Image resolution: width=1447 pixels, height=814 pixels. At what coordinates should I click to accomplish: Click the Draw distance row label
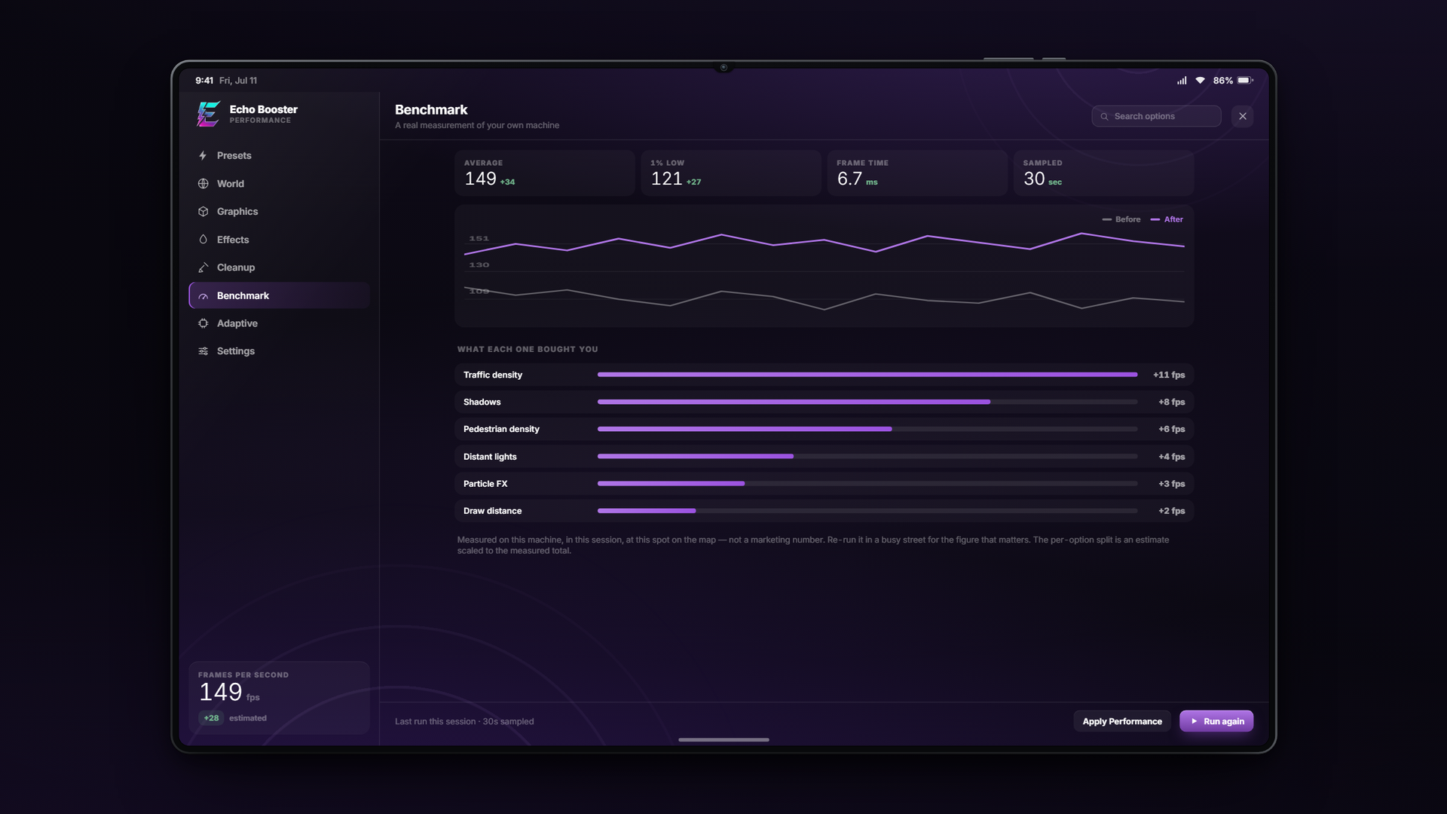point(493,511)
